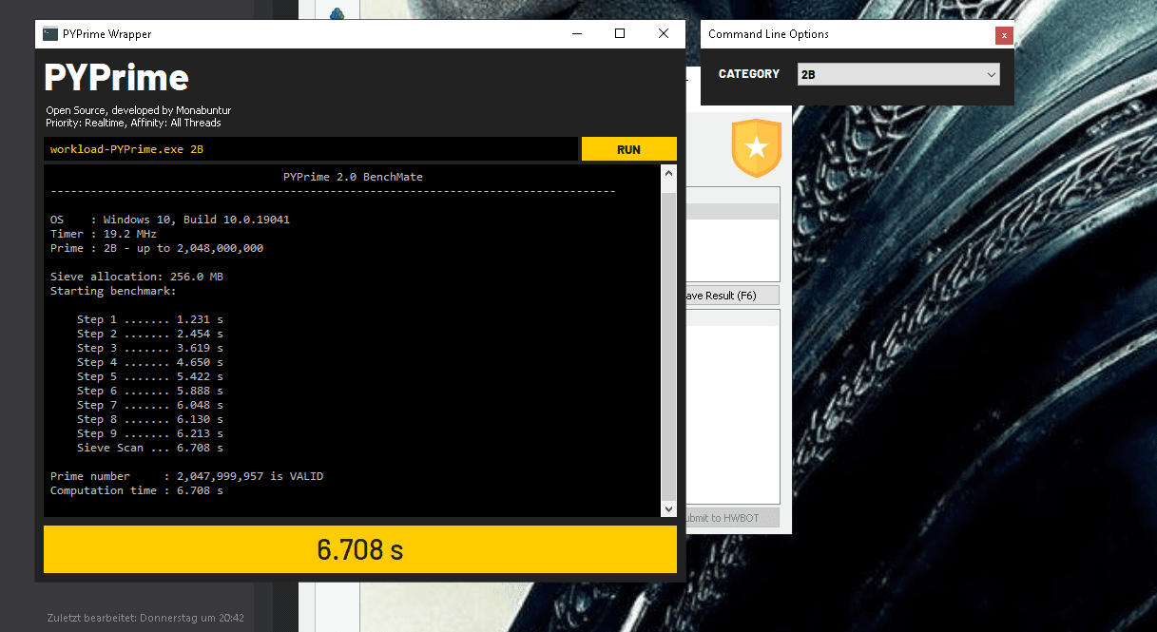Click the Step 5 ....... 5.422 s line
The height and width of the screenshot is (632, 1157).
point(149,376)
